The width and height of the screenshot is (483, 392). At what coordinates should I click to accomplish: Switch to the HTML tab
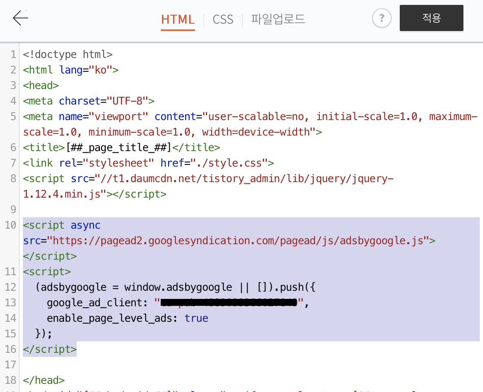coord(178,20)
